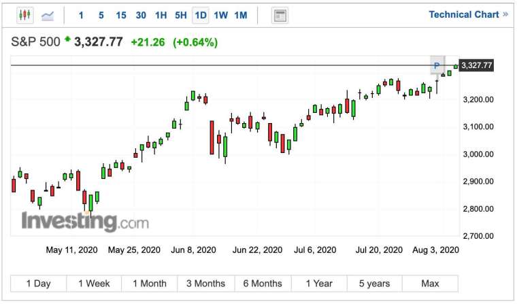Show the 1 Year range
This screenshot has width=517, height=304.
319,284
